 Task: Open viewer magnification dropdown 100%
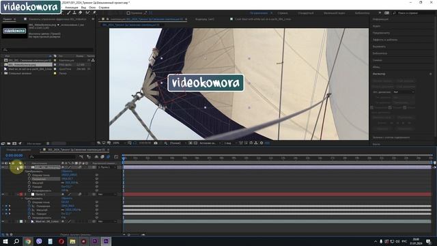[119, 143]
